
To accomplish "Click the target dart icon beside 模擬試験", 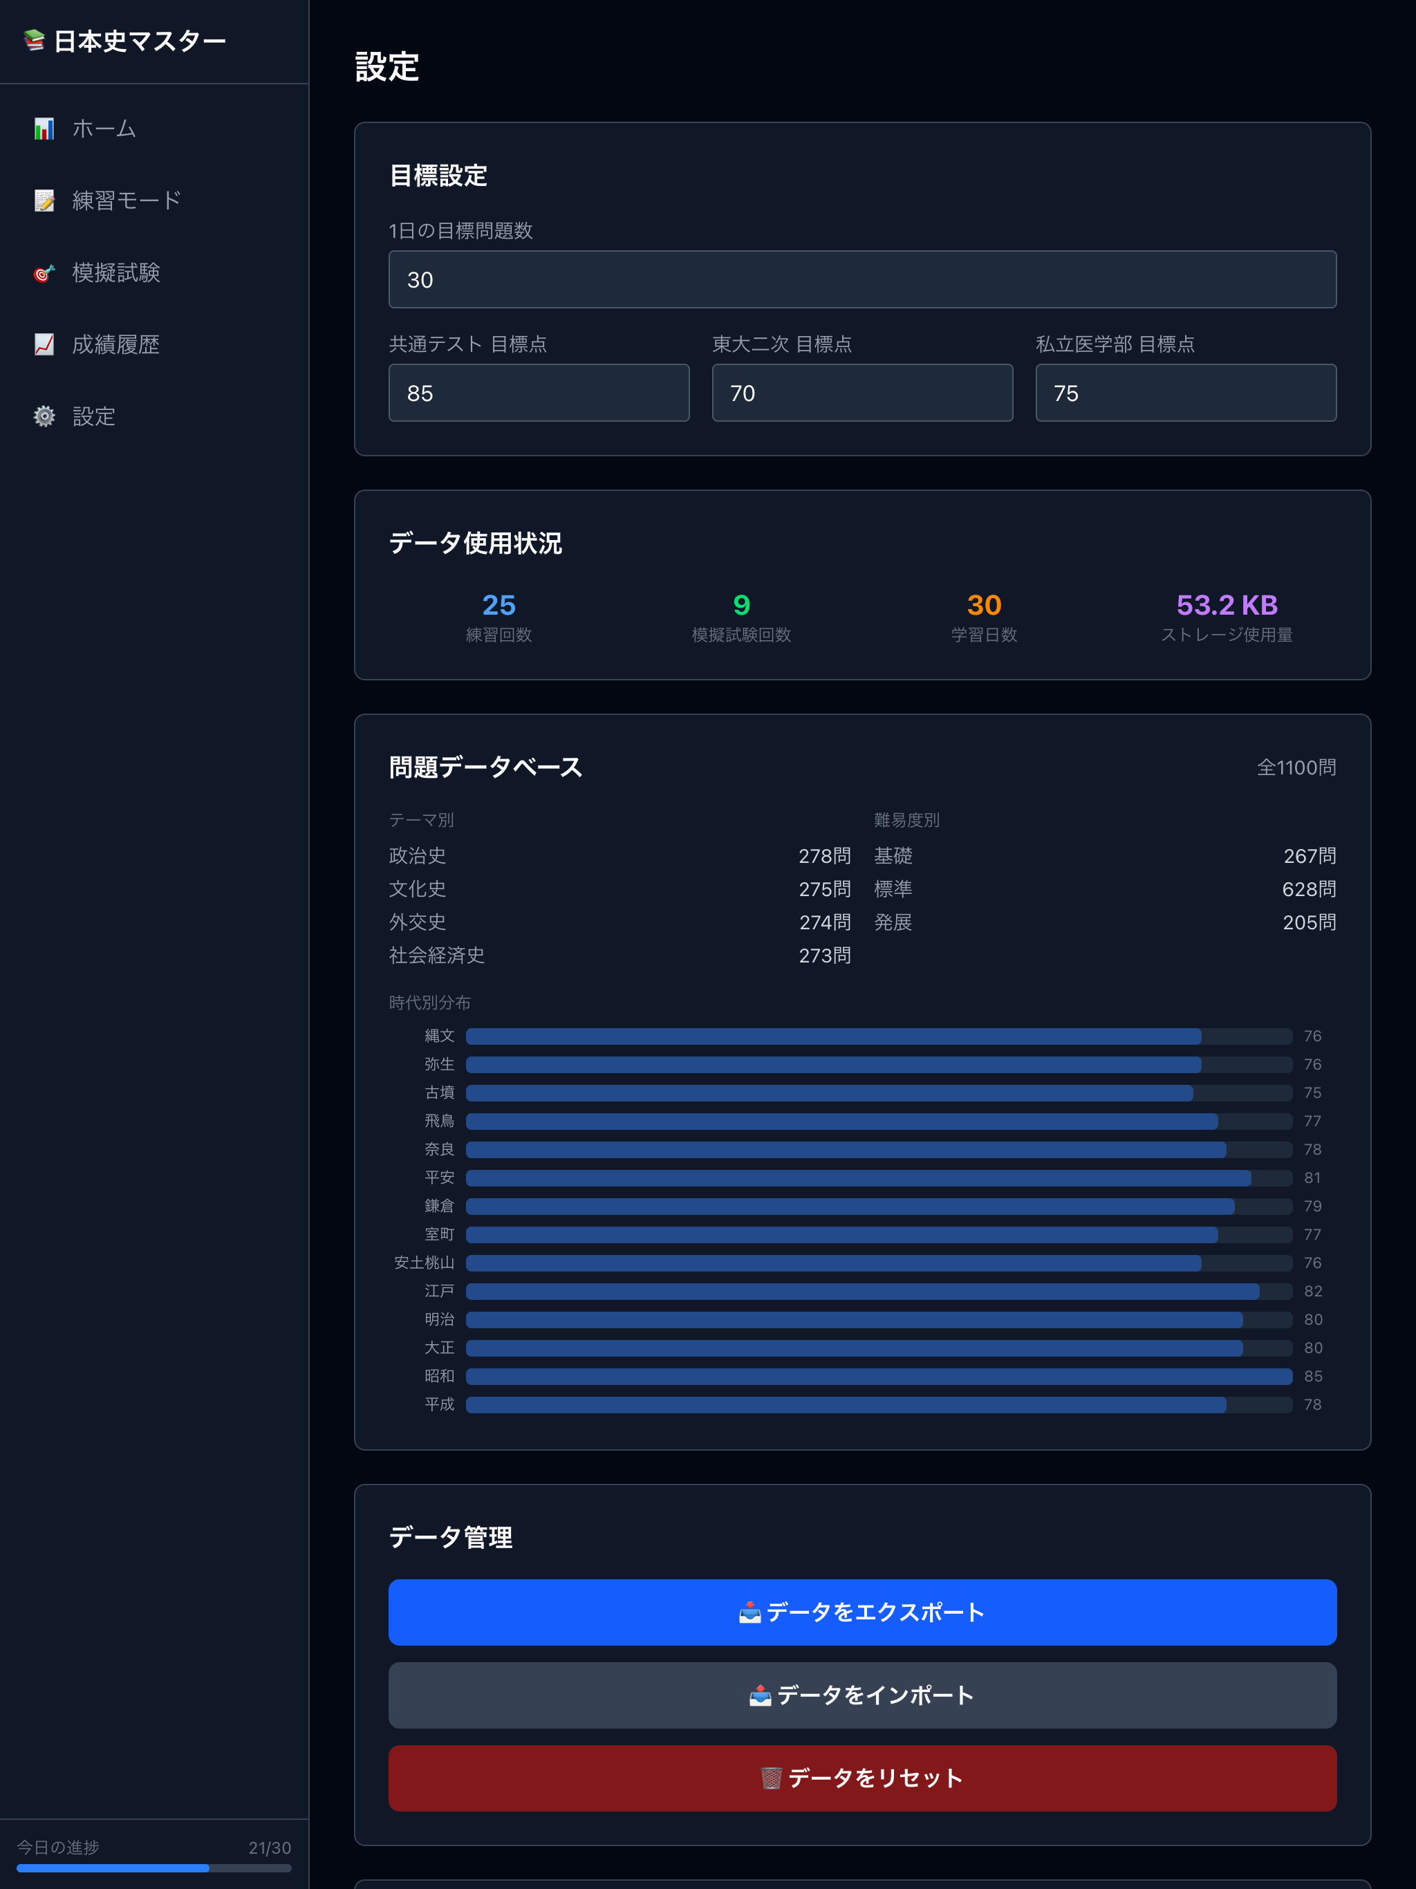I will 44,272.
